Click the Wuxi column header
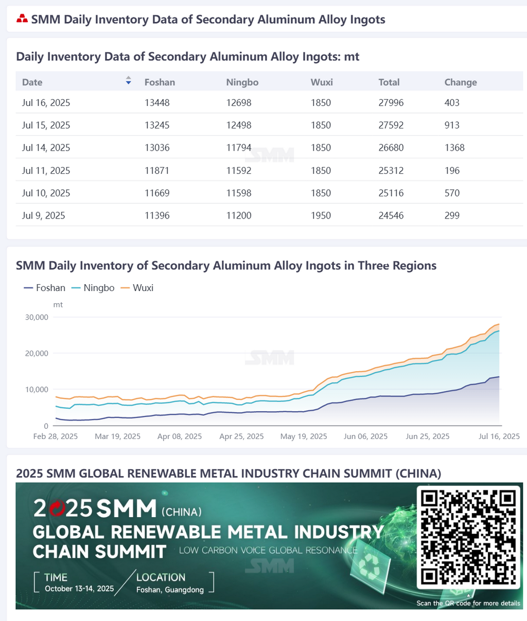Image resolution: width=527 pixels, height=621 pixels. click(x=322, y=82)
